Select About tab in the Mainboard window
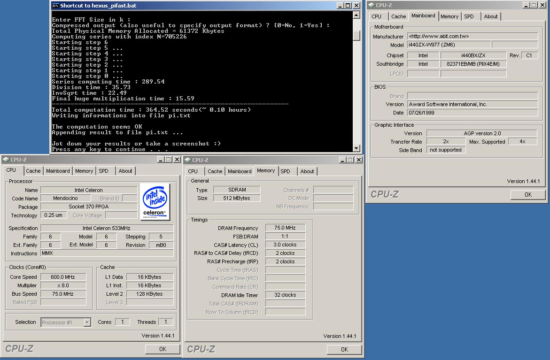 tap(491, 16)
